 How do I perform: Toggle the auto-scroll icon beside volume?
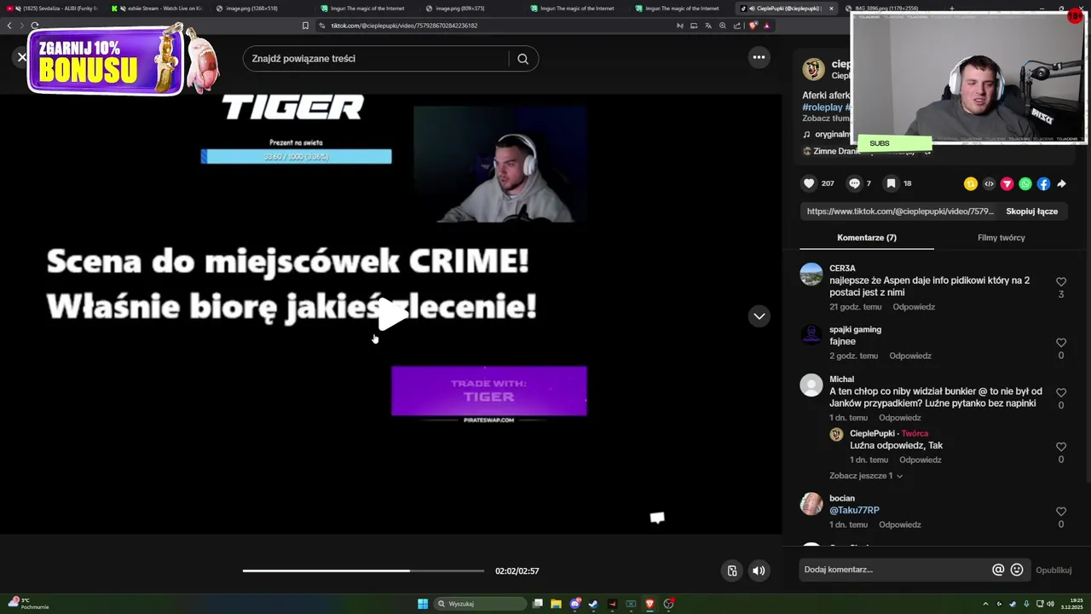(731, 571)
